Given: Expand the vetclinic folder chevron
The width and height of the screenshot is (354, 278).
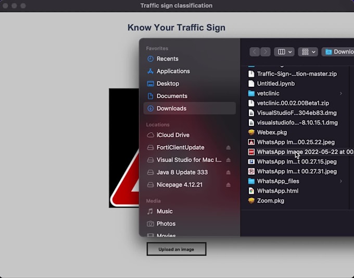Looking at the screenshot, I should coord(341,93).
